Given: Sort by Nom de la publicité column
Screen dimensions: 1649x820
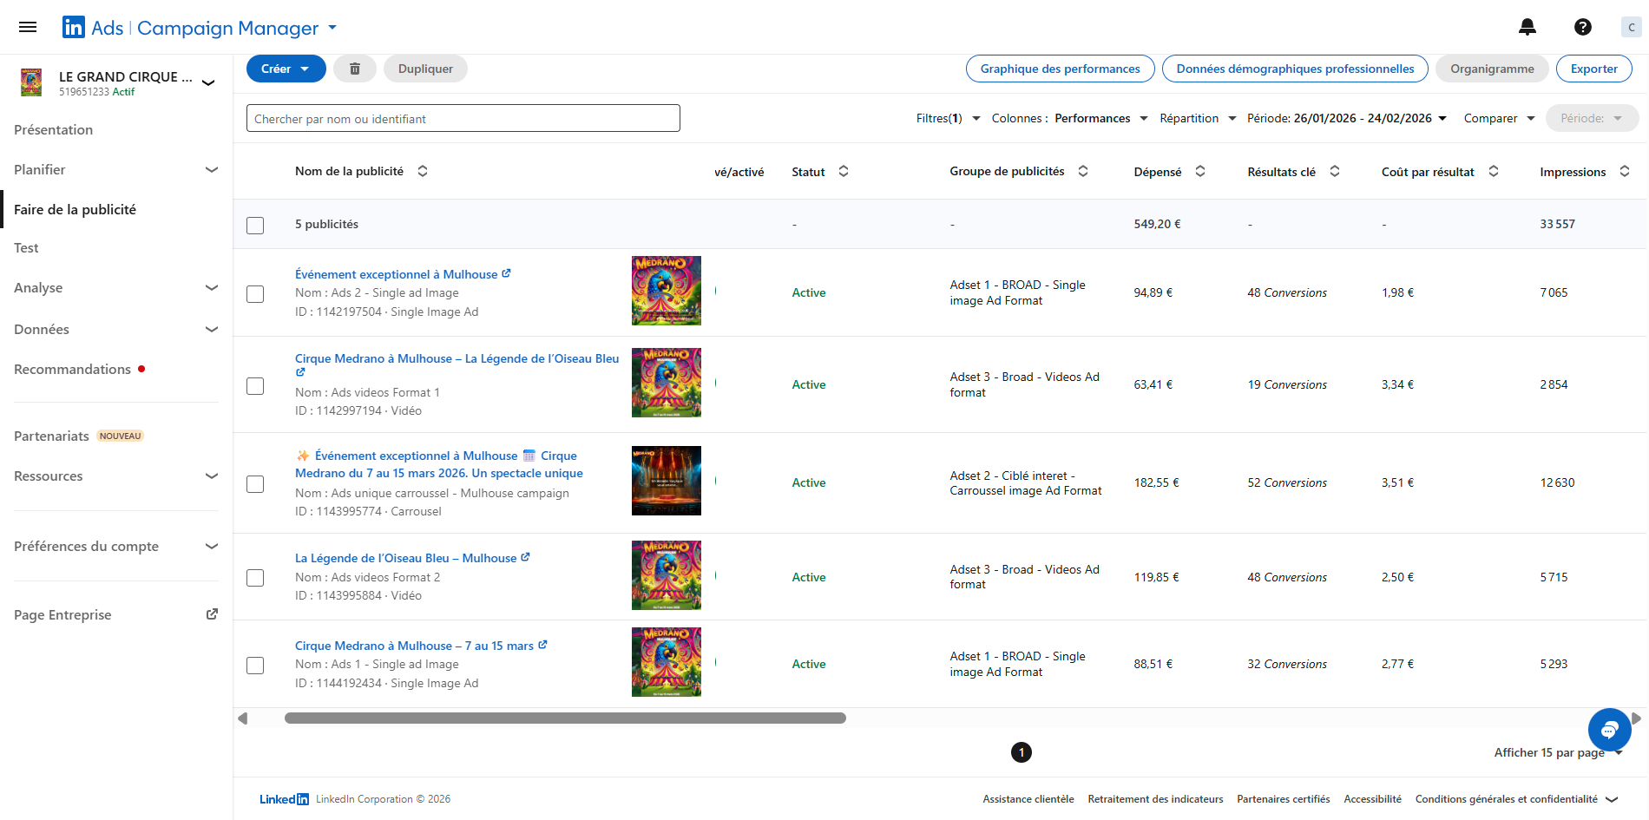Looking at the screenshot, I should coord(423,171).
